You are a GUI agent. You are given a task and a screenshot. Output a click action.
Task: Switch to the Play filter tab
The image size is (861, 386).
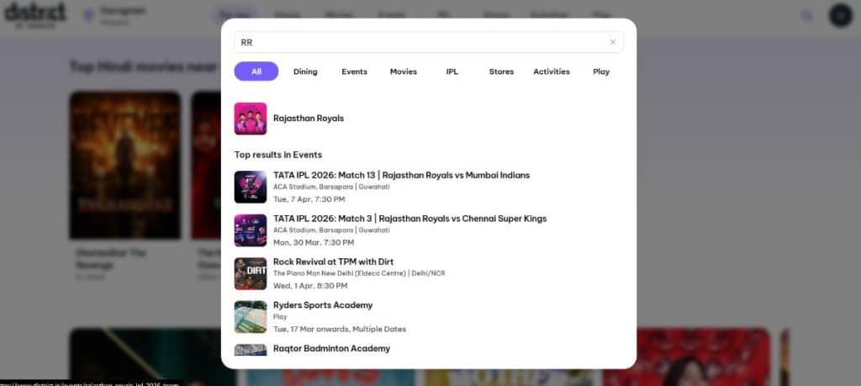pyautogui.click(x=601, y=71)
